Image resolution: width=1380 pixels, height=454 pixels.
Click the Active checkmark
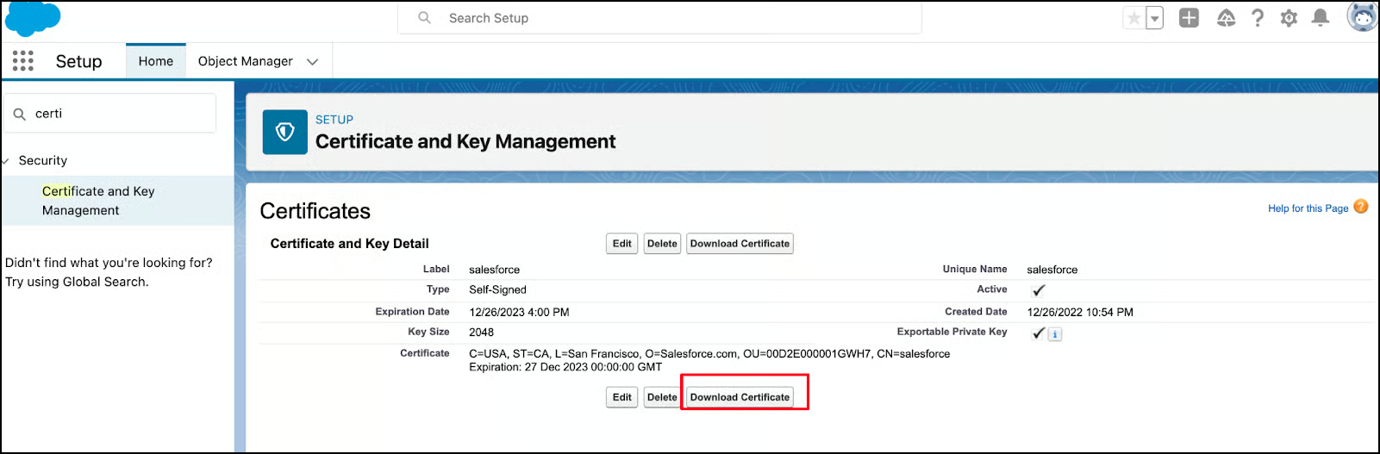(1039, 290)
